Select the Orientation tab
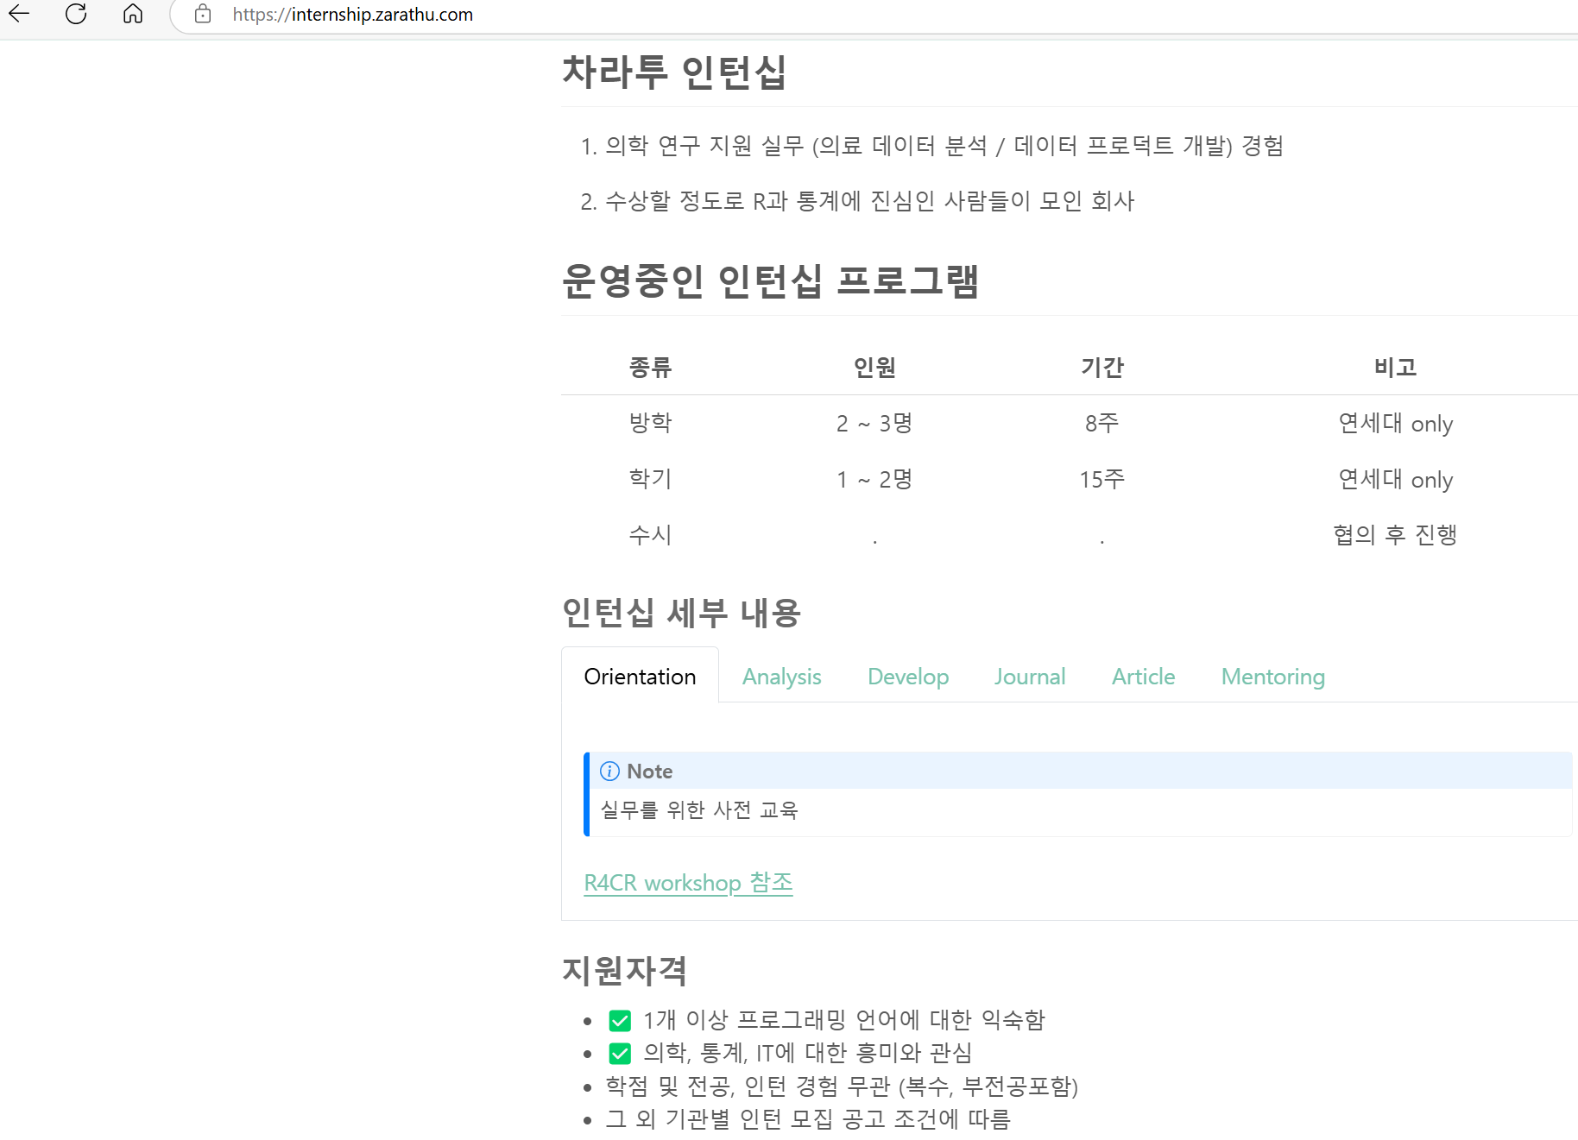 click(640, 677)
